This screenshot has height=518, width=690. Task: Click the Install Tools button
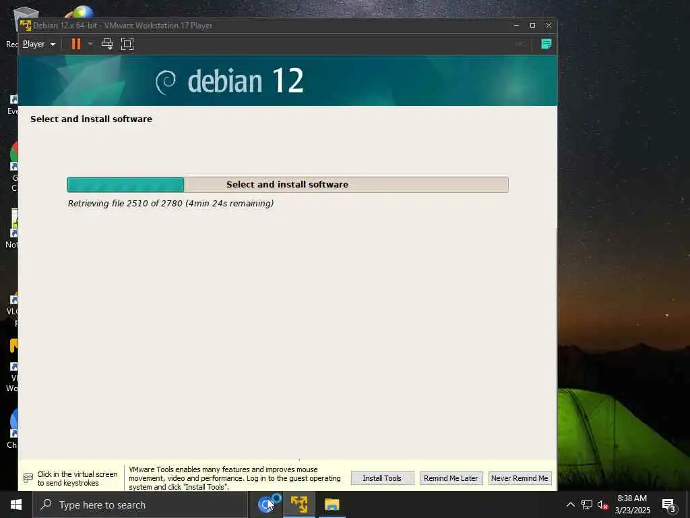point(382,478)
